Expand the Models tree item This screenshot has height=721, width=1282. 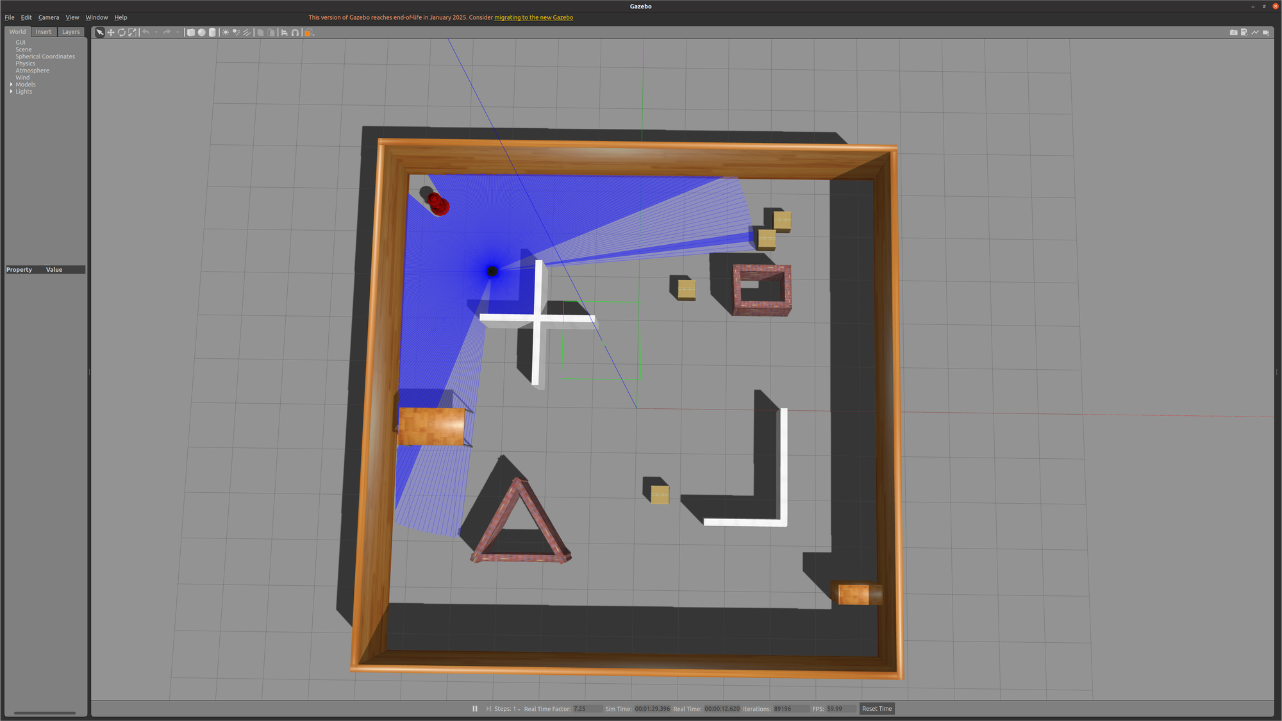click(11, 85)
